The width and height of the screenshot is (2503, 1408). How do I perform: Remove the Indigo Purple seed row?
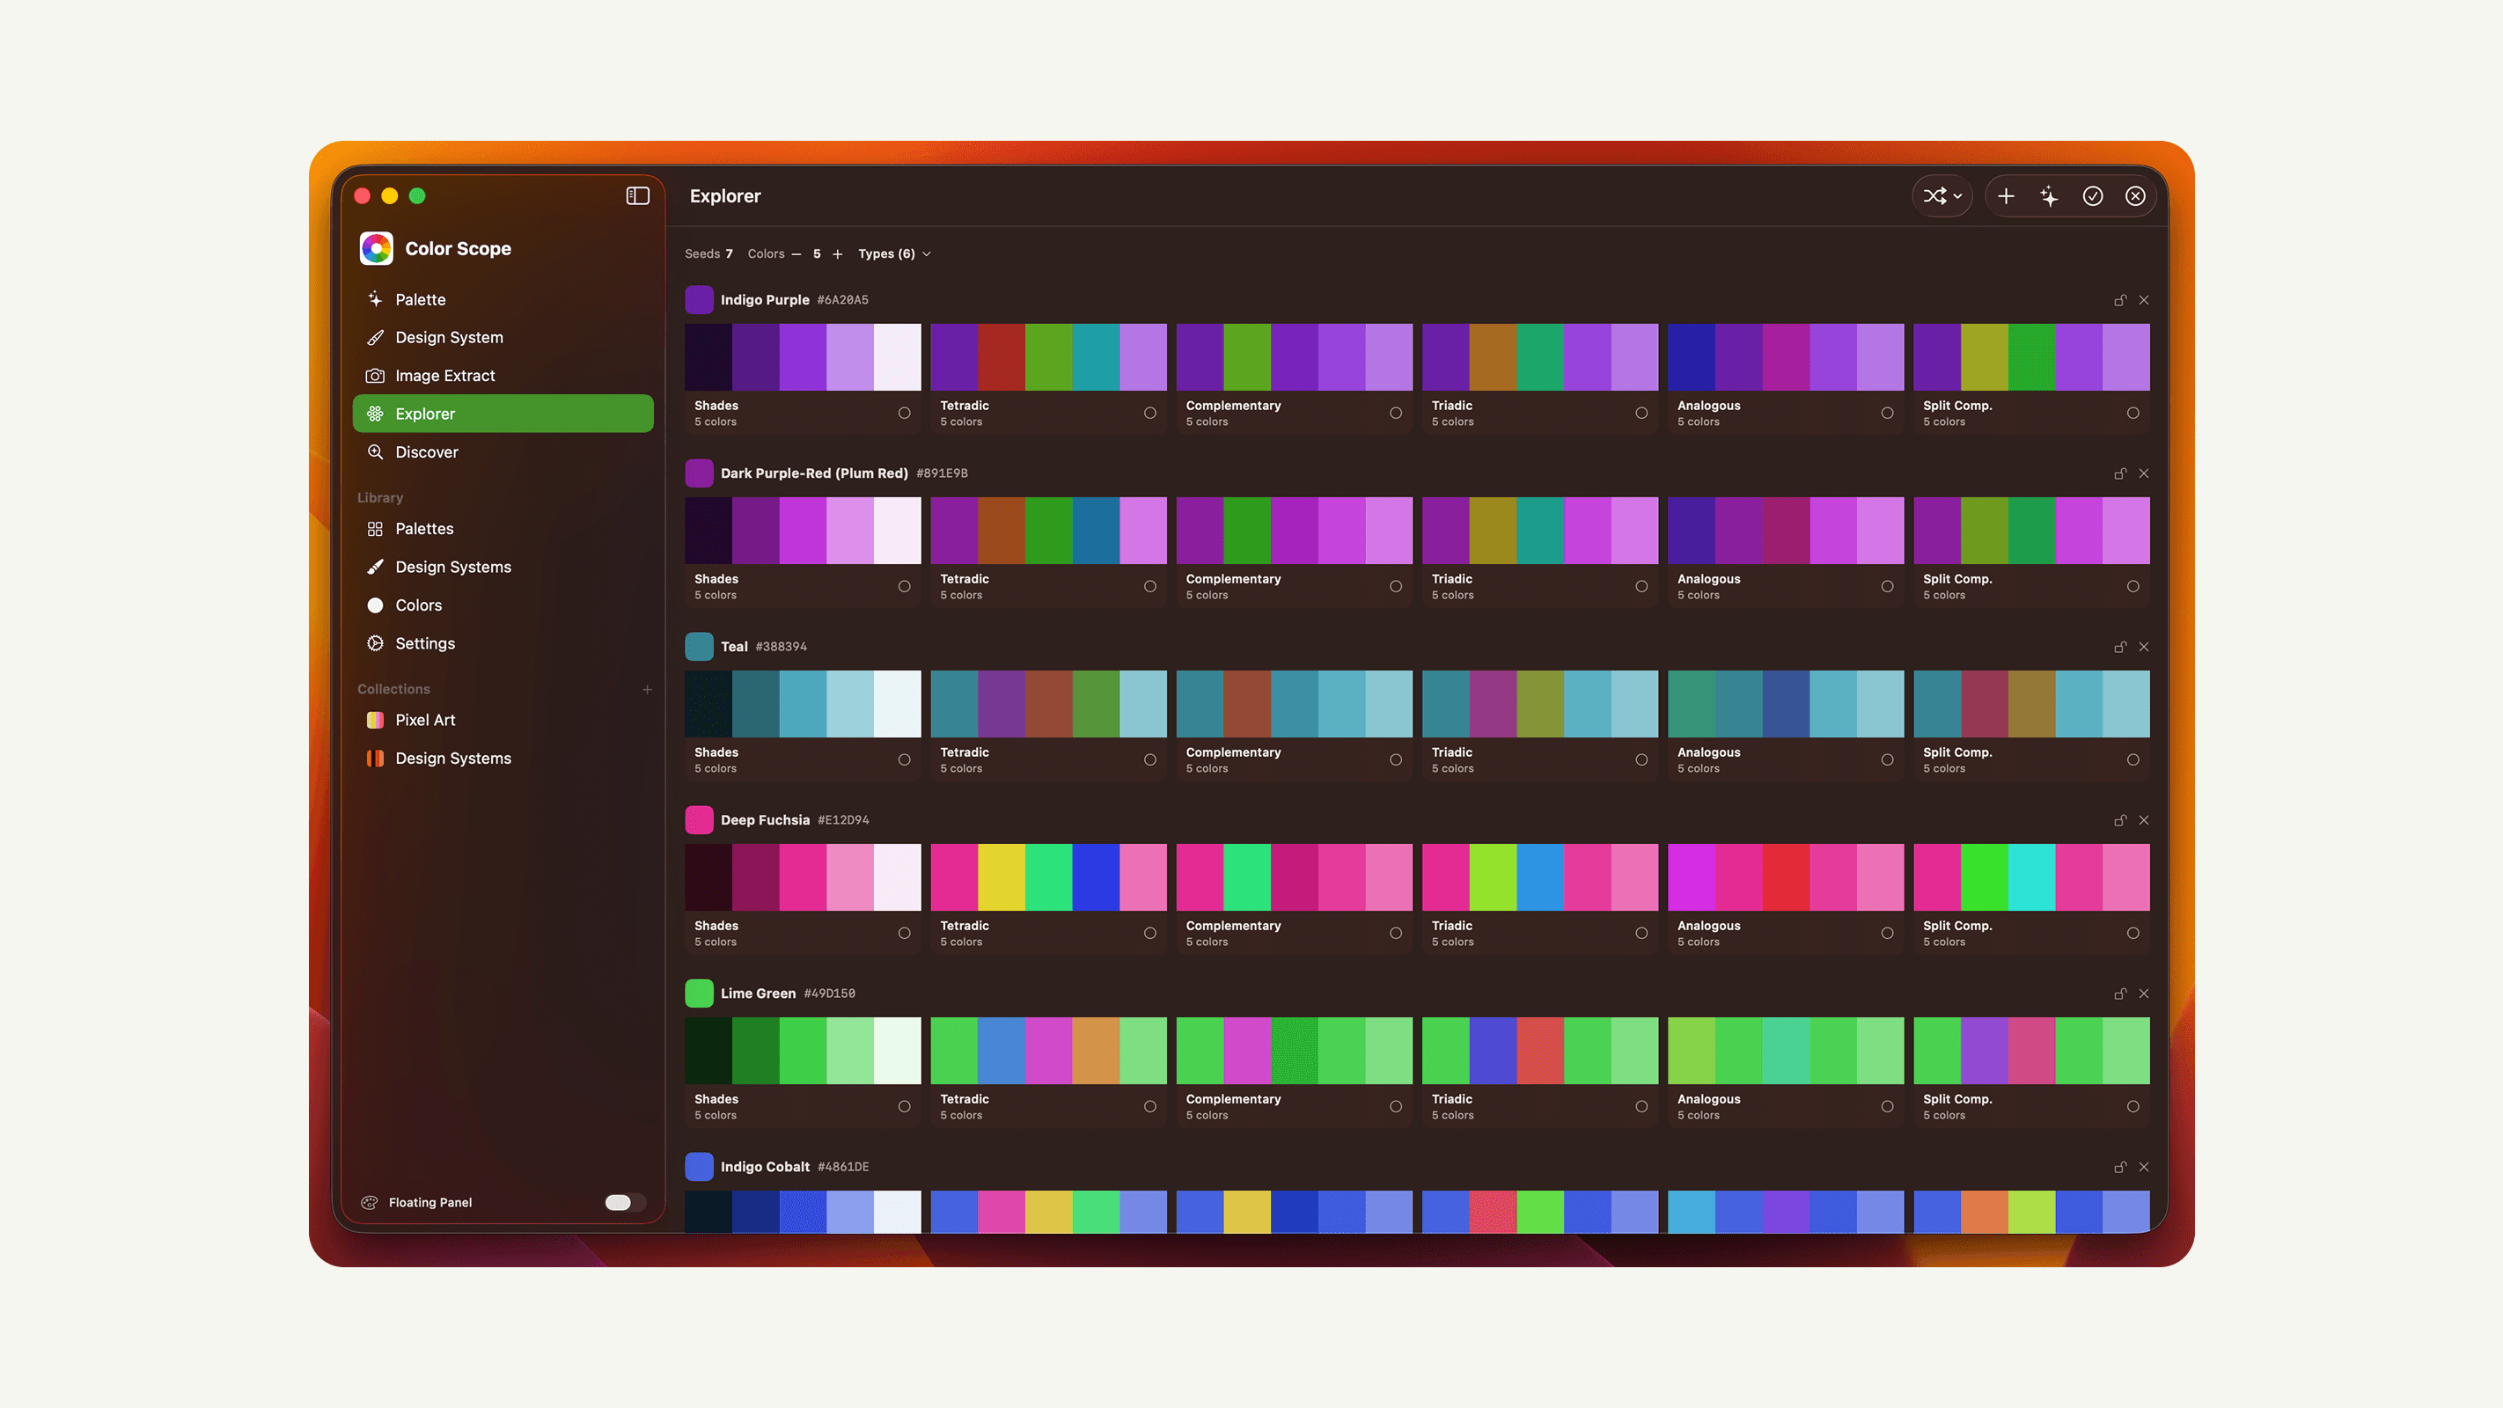click(2144, 300)
